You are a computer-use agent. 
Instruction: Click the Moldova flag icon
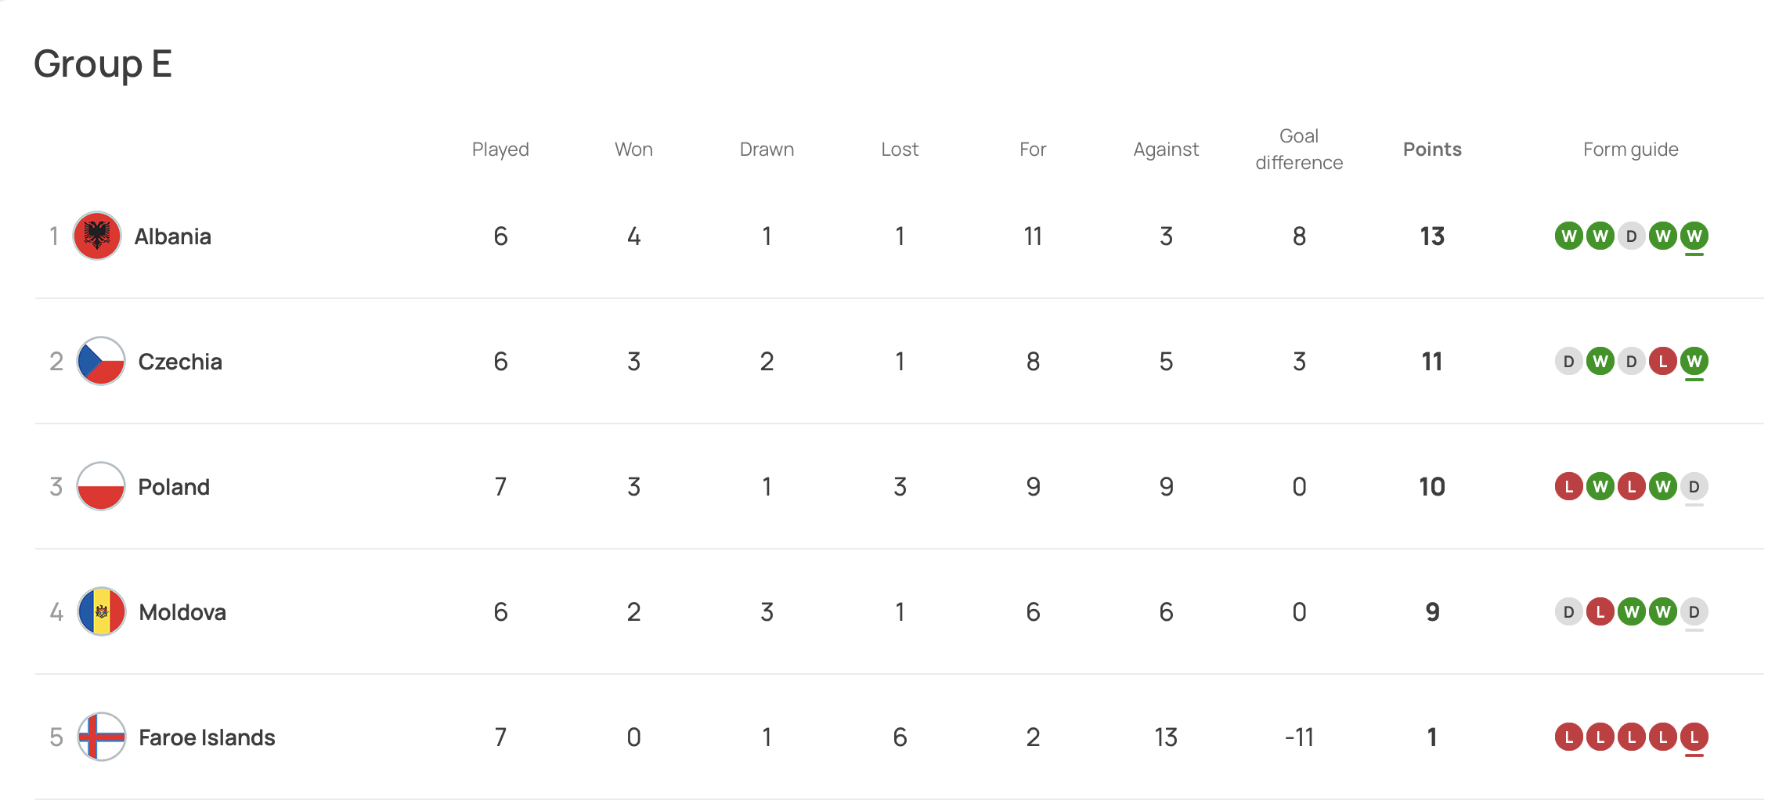[102, 611]
